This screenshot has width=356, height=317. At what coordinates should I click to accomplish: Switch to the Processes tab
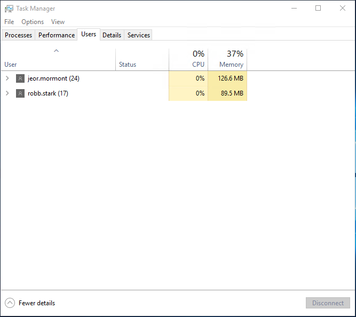[19, 35]
